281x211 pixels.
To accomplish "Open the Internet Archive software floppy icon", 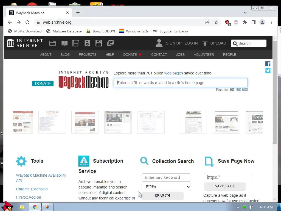I will pos(99,43).
